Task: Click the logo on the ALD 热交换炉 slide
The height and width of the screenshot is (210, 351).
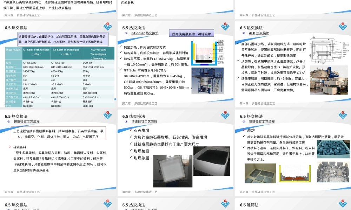Action: 343,26
